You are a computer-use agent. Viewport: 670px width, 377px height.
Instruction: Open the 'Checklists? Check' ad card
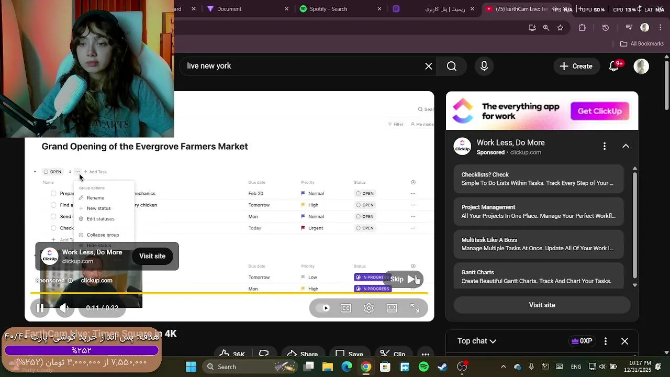539,179
